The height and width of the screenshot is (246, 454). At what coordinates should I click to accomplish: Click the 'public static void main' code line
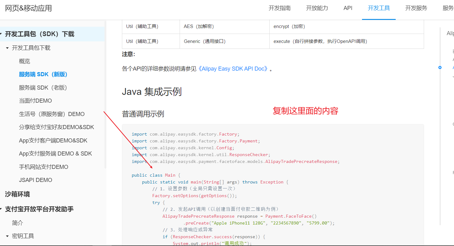pyautogui.click(x=215, y=182)
